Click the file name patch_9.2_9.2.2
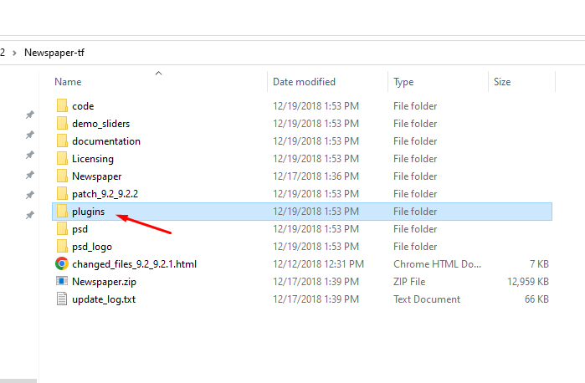The width and height of the screenshot is (585, 383). point(105,194)
